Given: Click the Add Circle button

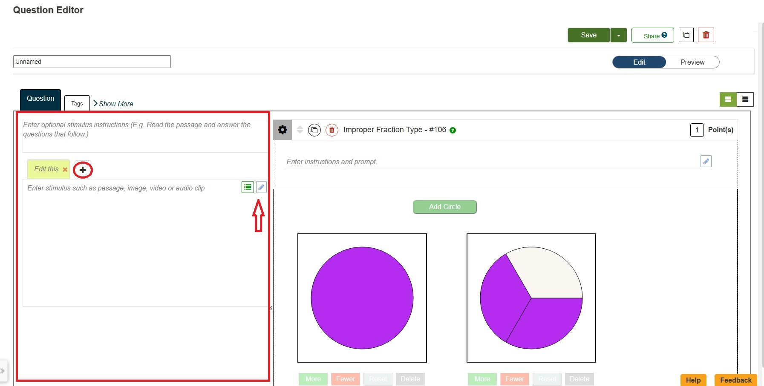Looking at the screenshot, I should 445,207.
